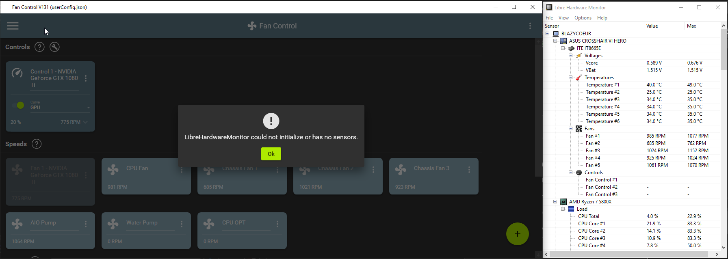This screenshot has width=728, height=259.
Task: Collapse the Load node under the CPU
Action: click(563, 209)
